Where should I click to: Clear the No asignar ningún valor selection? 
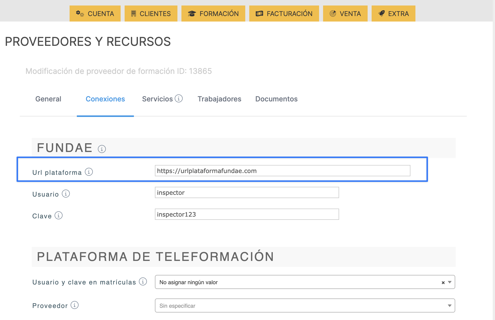tap(443, 282)
